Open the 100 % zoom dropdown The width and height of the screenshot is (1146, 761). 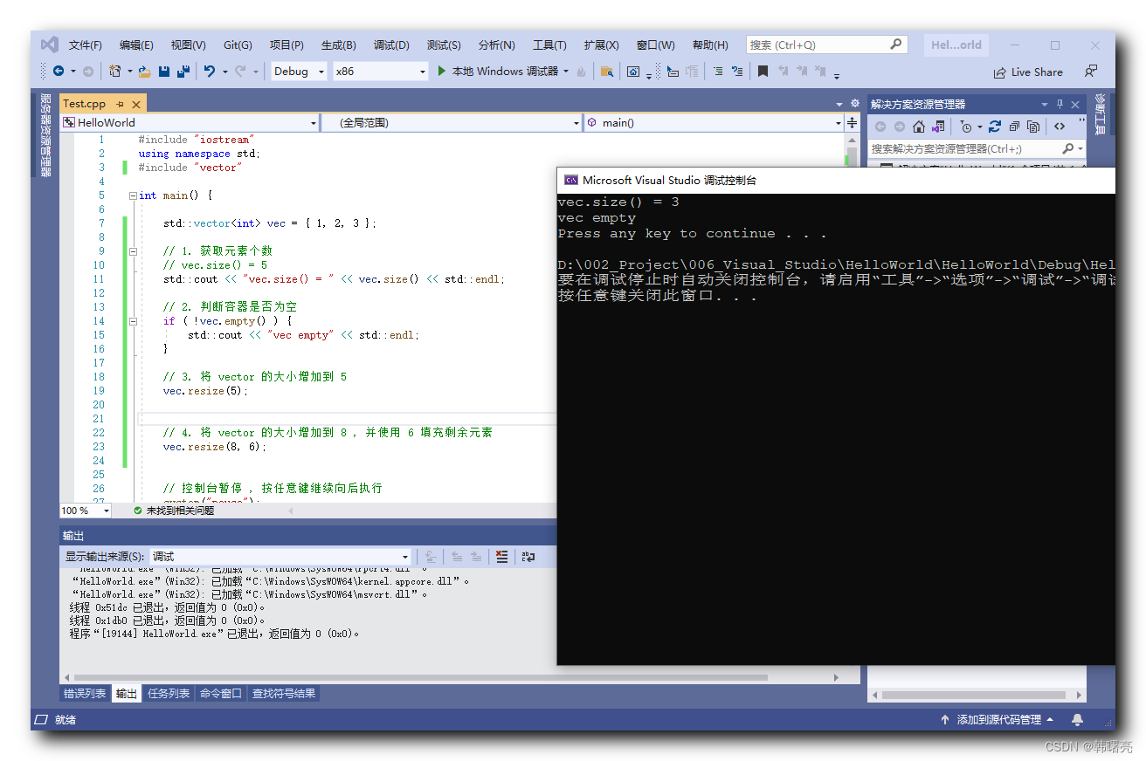pyautogui.click(x=86, y=511)
